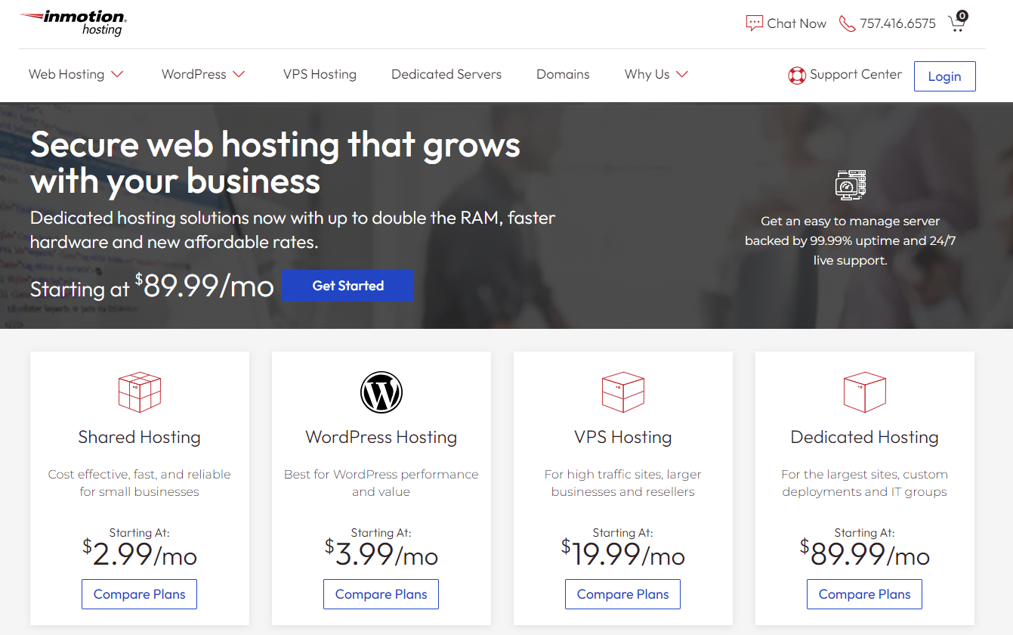1013x635 pixels.
Task: Click the Get Started button
Action: pos(348,286)
